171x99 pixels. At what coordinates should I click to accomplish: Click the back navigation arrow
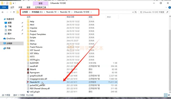[3, 12]
